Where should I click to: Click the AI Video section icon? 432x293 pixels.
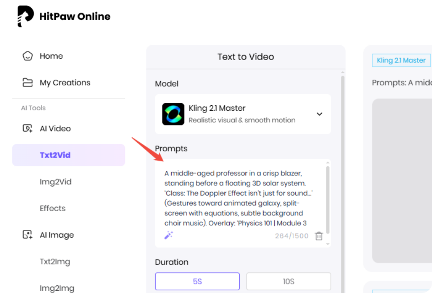[27, 129]
